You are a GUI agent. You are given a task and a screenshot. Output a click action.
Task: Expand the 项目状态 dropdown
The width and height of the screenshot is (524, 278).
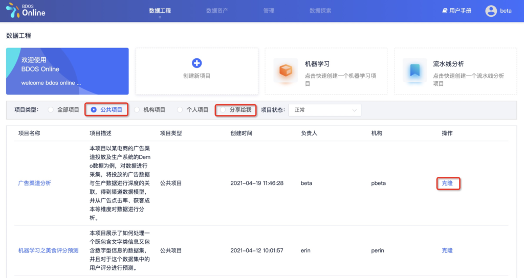(x=325, y=110)
